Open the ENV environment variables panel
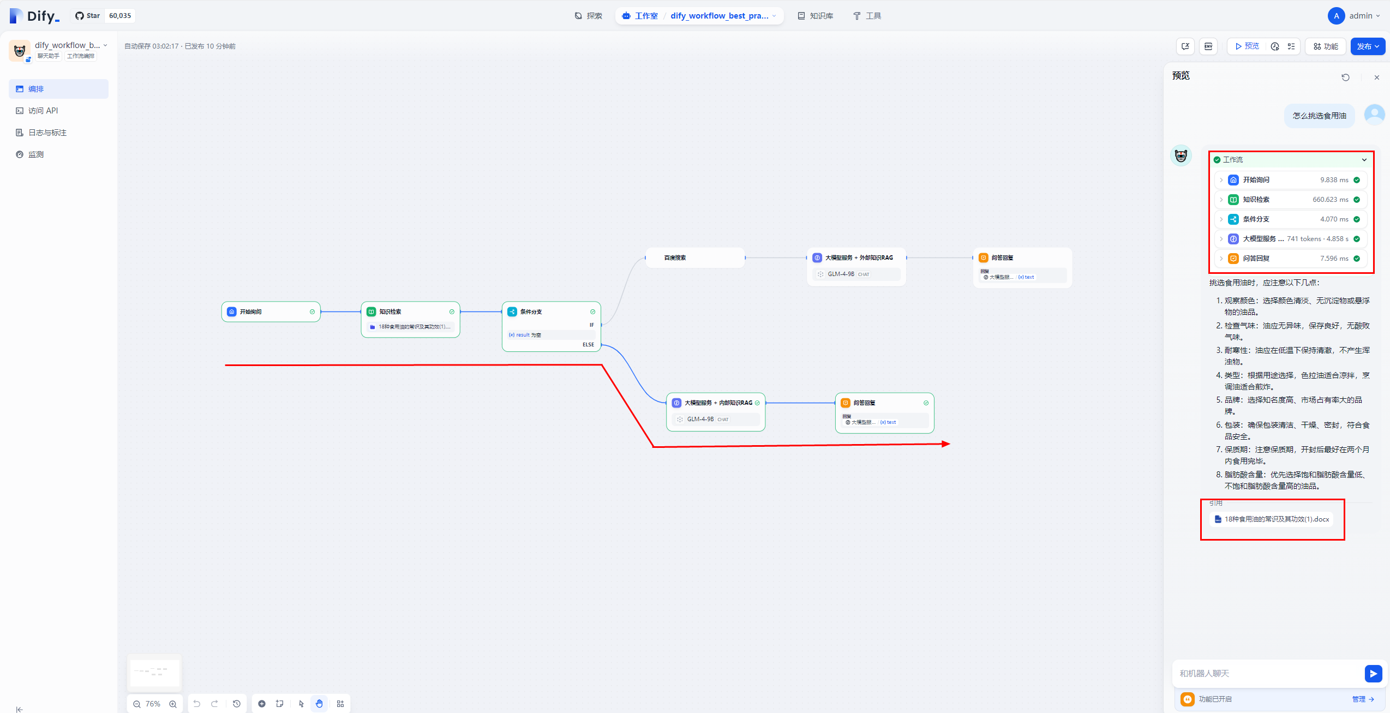Image resolution: width=1390 pixels, height=713 pixels. [1208, 46]
